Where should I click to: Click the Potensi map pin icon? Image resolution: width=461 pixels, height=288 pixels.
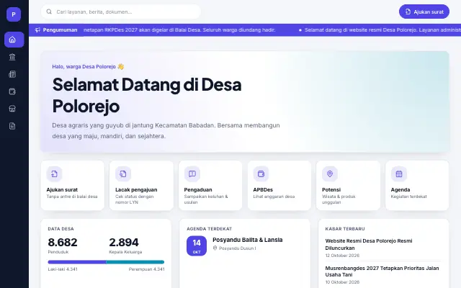click(330, 174)
